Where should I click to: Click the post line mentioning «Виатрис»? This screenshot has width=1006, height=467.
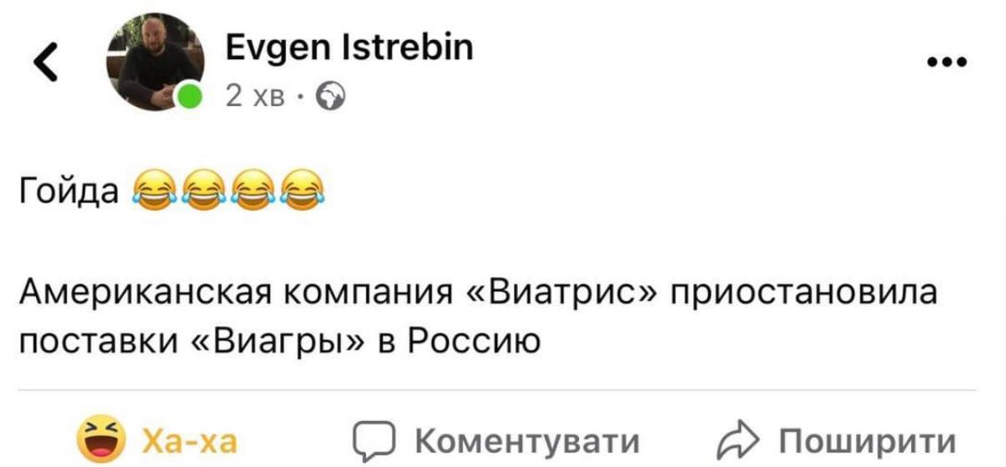coord(478,294)
